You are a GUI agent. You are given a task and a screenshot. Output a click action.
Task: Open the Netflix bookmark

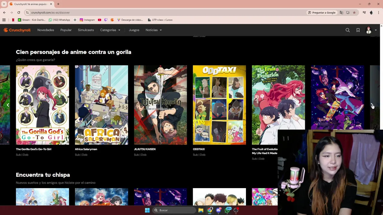13,20
